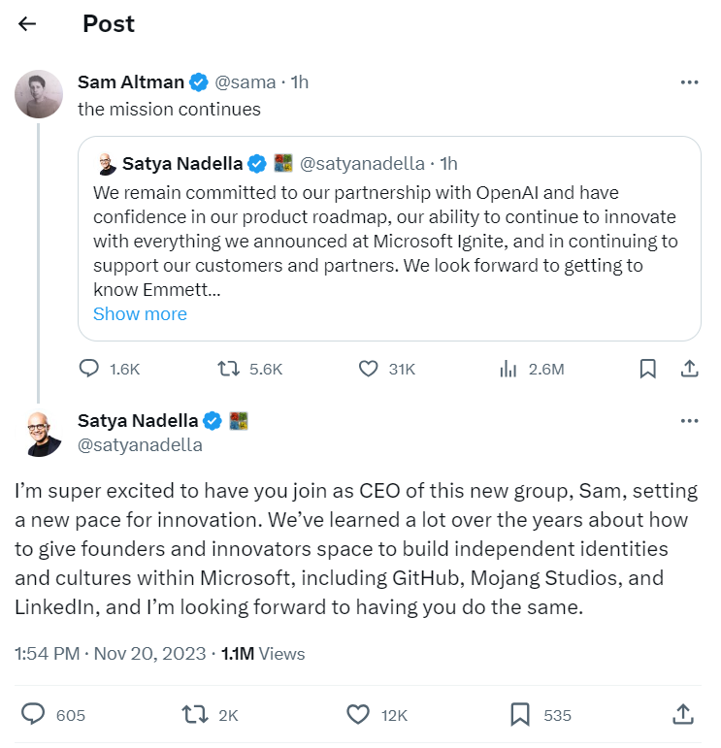Share Satya Nadella's main post

coord(683,715)
